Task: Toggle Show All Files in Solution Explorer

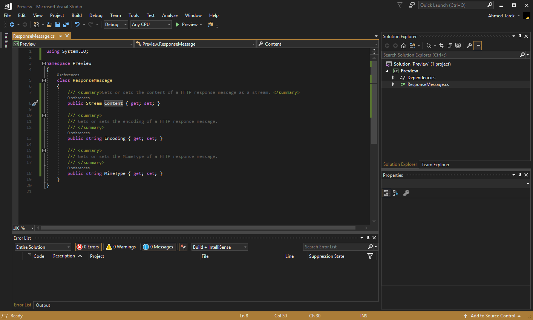Action: pos(458,46)
